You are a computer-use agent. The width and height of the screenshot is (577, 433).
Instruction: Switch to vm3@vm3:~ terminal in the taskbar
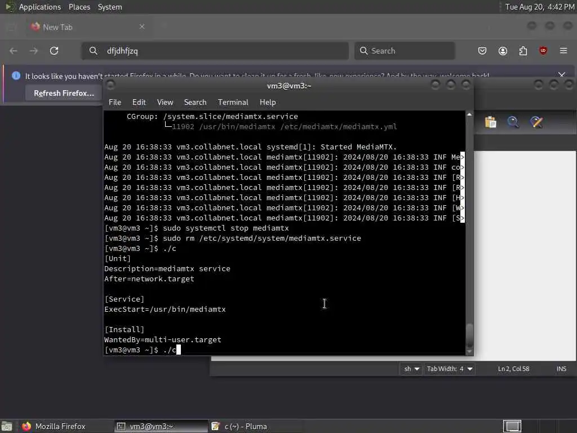click(161, 426)
